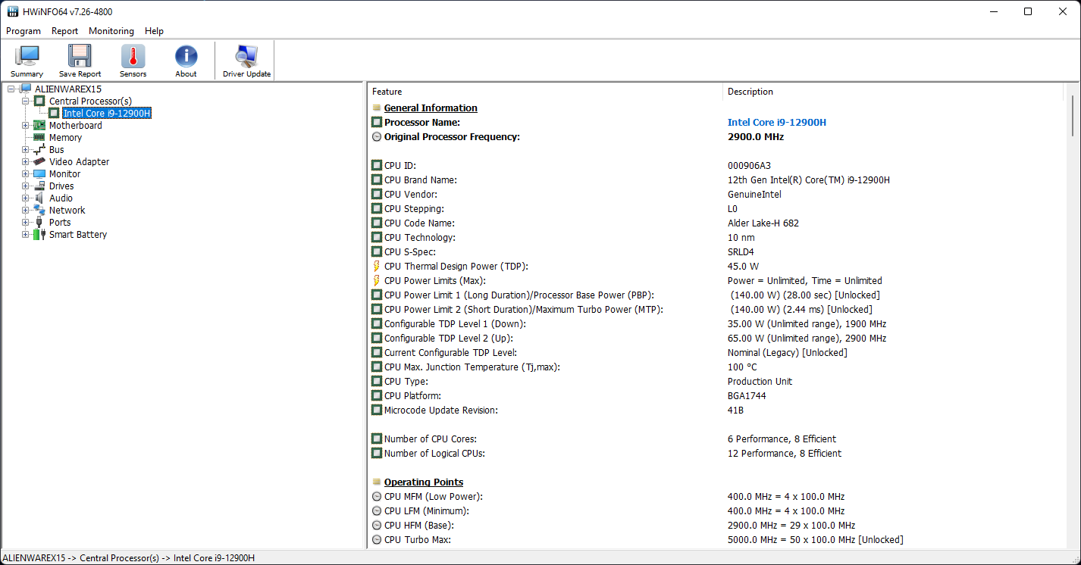
Task: Expand the Motherboard tree node
Action: coord(25,126)
